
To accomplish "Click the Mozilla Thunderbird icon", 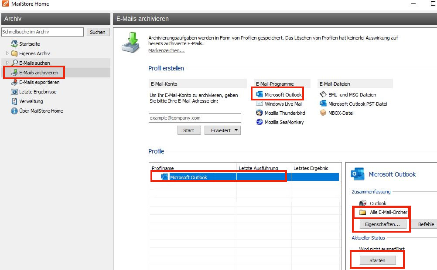I will click(x=259, y=113).
